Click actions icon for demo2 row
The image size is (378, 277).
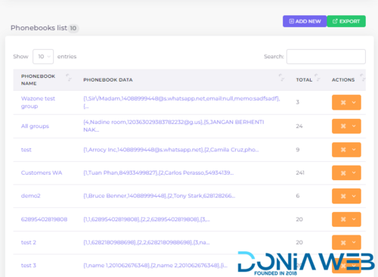[343, 196]
